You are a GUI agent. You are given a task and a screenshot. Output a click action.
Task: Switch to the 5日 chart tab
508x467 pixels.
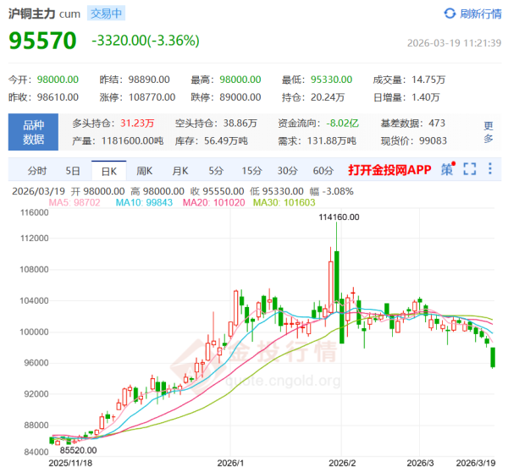pos(73,171)
